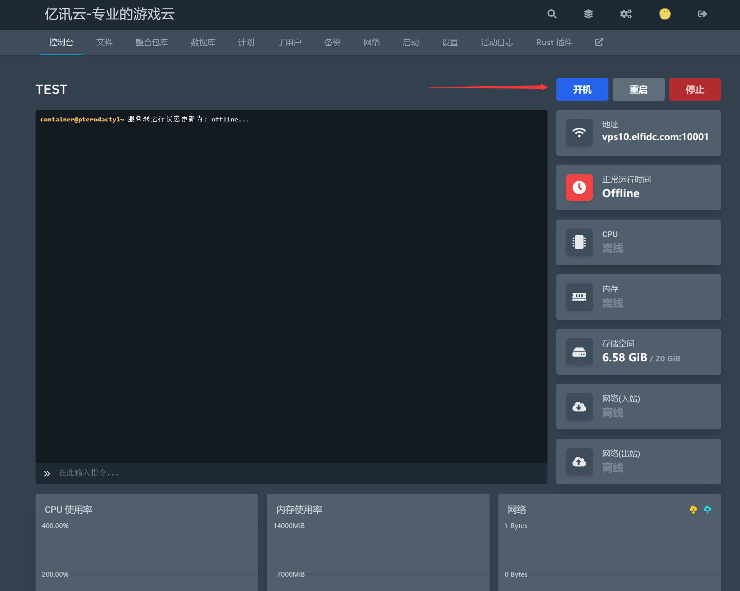Click the outbound network cloud upload icon

(x=579, y=462)
